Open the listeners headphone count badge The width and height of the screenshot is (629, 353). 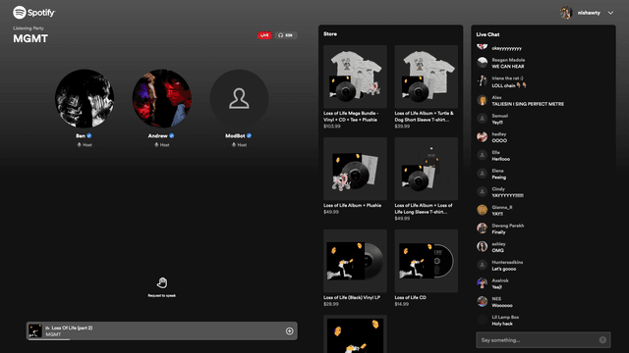click(286, 35)
